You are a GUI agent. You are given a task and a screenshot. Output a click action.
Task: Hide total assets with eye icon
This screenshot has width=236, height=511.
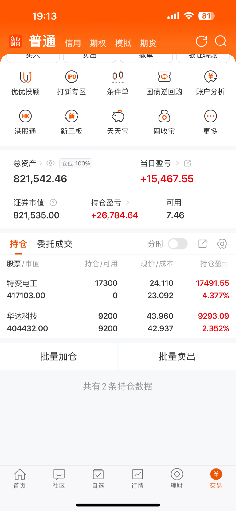50,163
